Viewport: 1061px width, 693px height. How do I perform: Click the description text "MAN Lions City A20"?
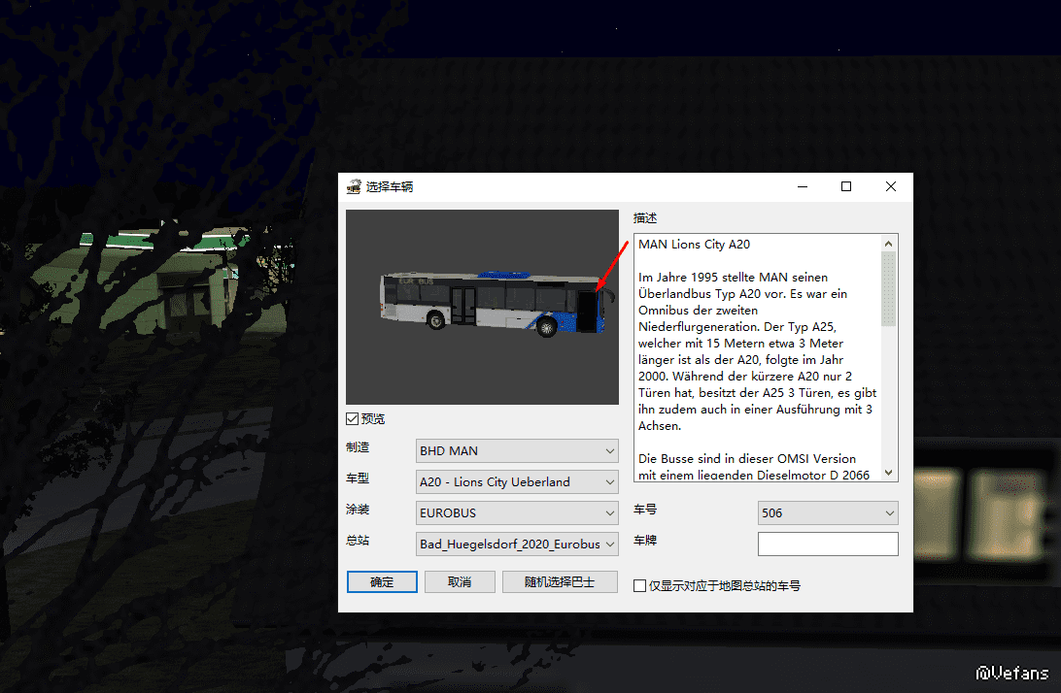point(695,244)
